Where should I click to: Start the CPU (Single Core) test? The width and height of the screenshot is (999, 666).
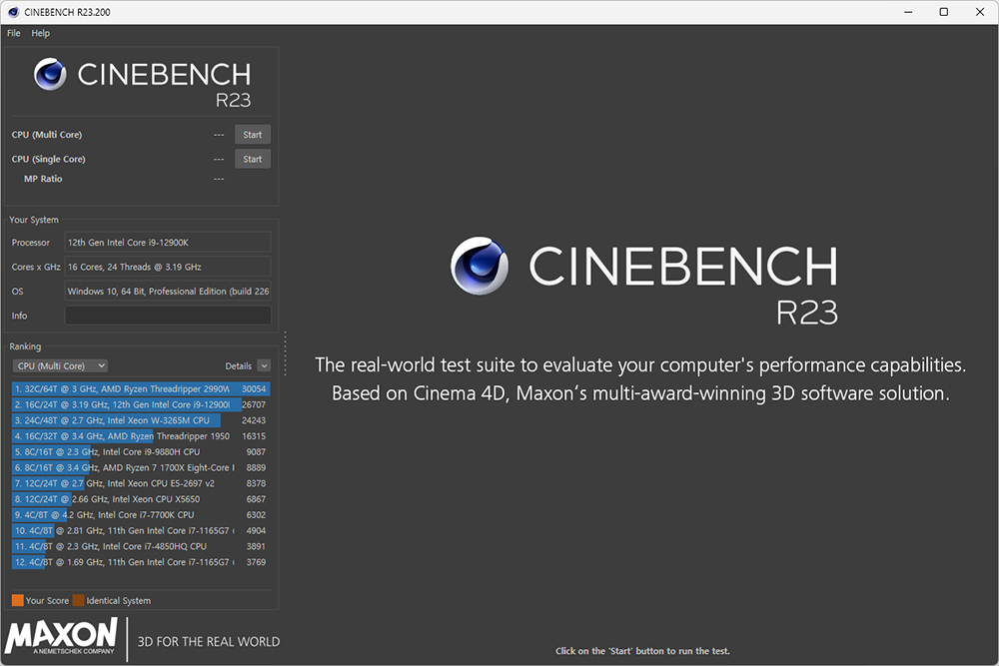click(253, 159)
